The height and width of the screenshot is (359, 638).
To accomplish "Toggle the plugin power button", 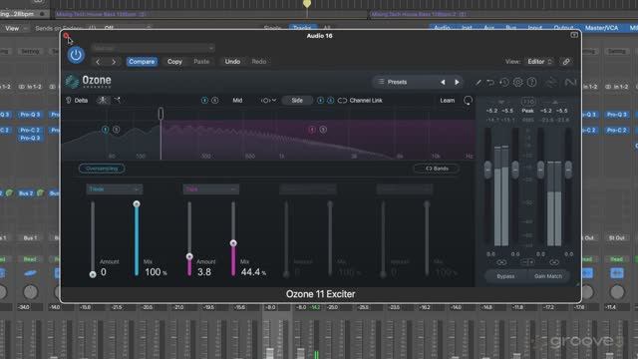I will (x=76, y=55).
